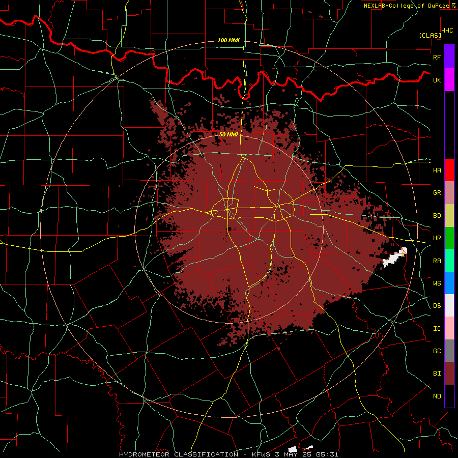Click the KFWS radar site identifier

point(260,454)
